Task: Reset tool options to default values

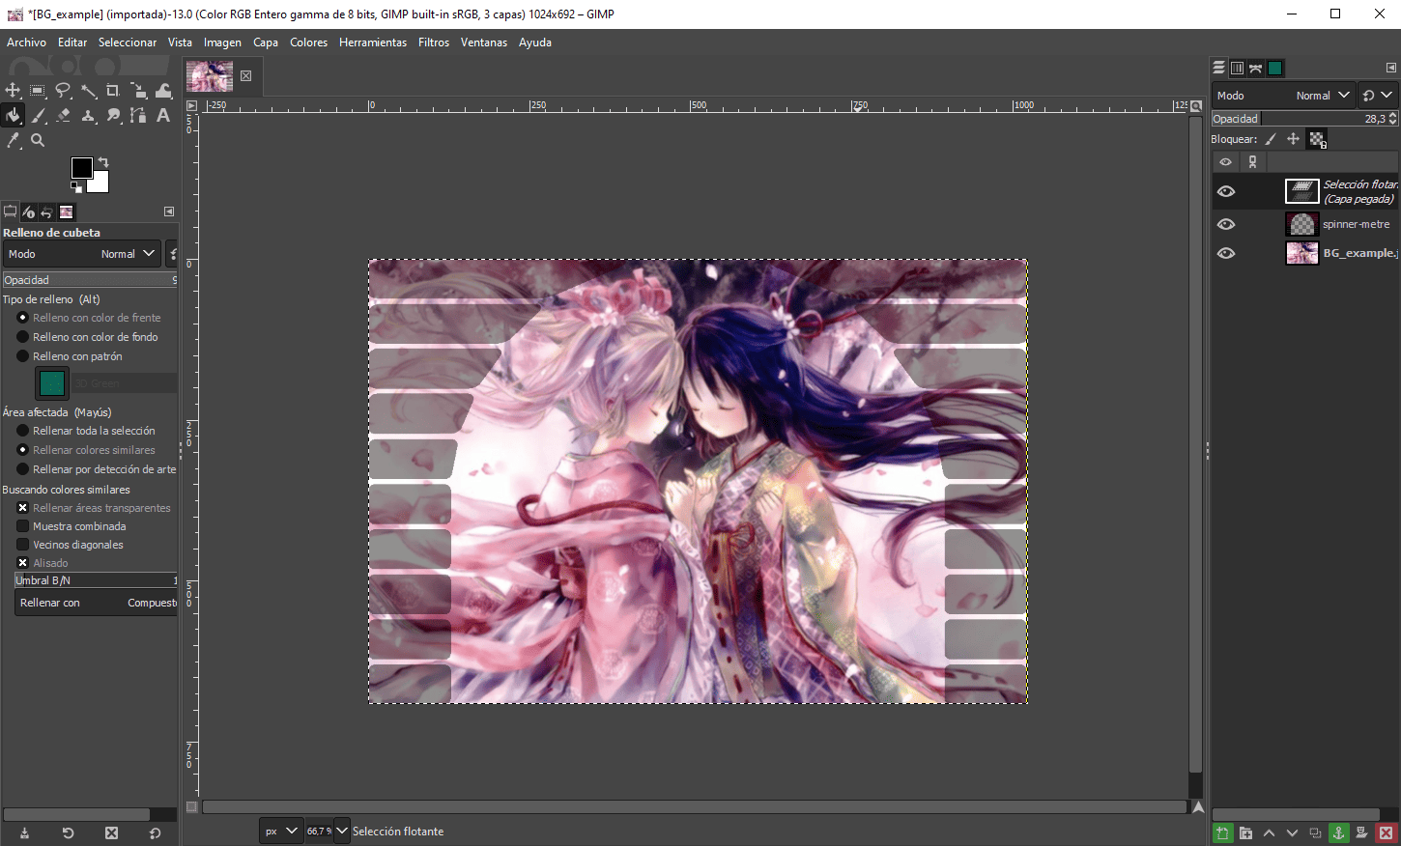Action: point(155,832)
